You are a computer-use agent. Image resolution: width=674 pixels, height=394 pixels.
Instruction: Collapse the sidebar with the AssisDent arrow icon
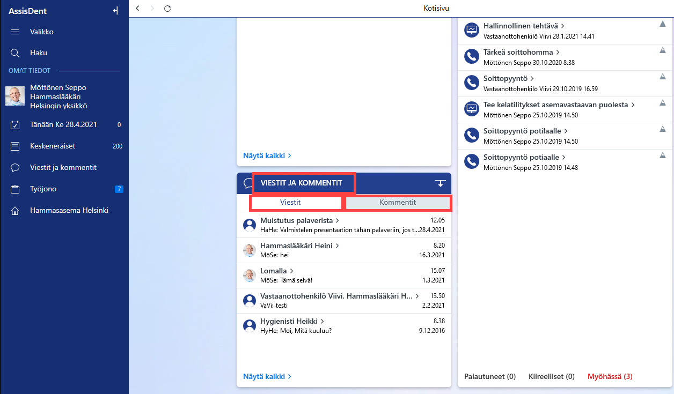click(x=115, y=11)
